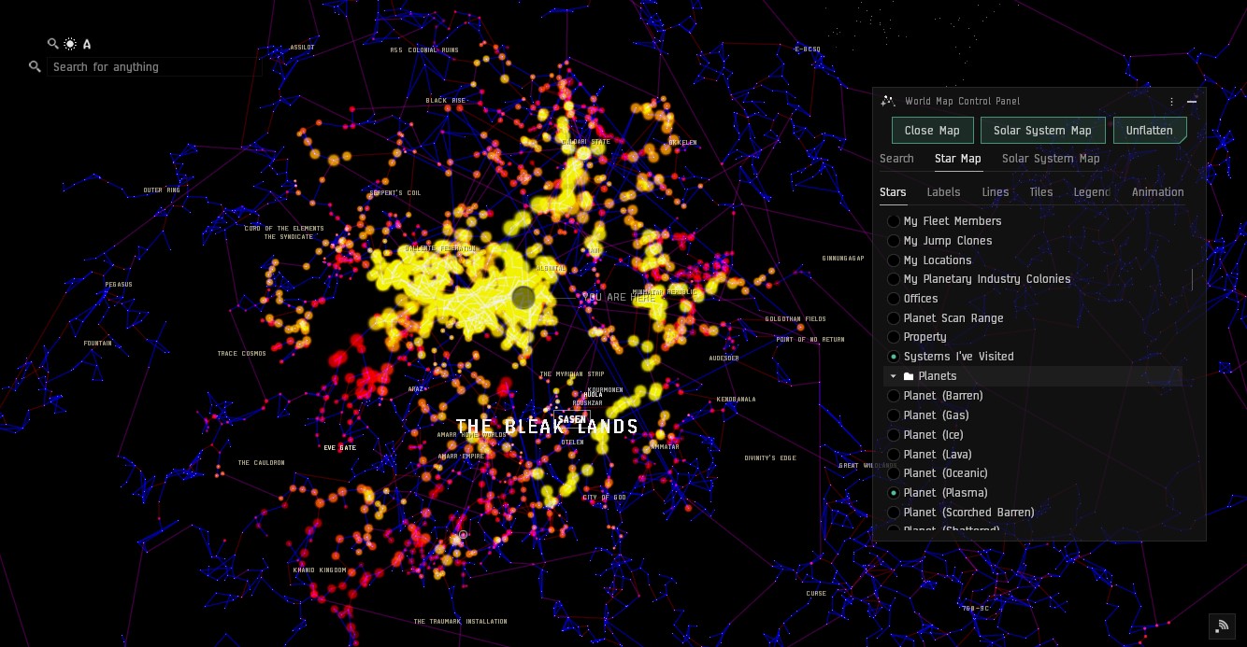Select the My Locations radio button

(894, 260)
